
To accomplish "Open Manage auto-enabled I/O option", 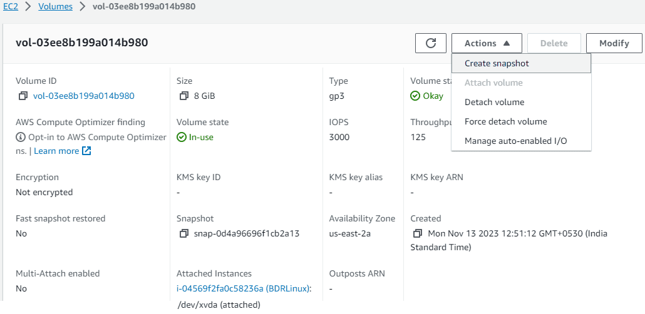I will point(521,141).
